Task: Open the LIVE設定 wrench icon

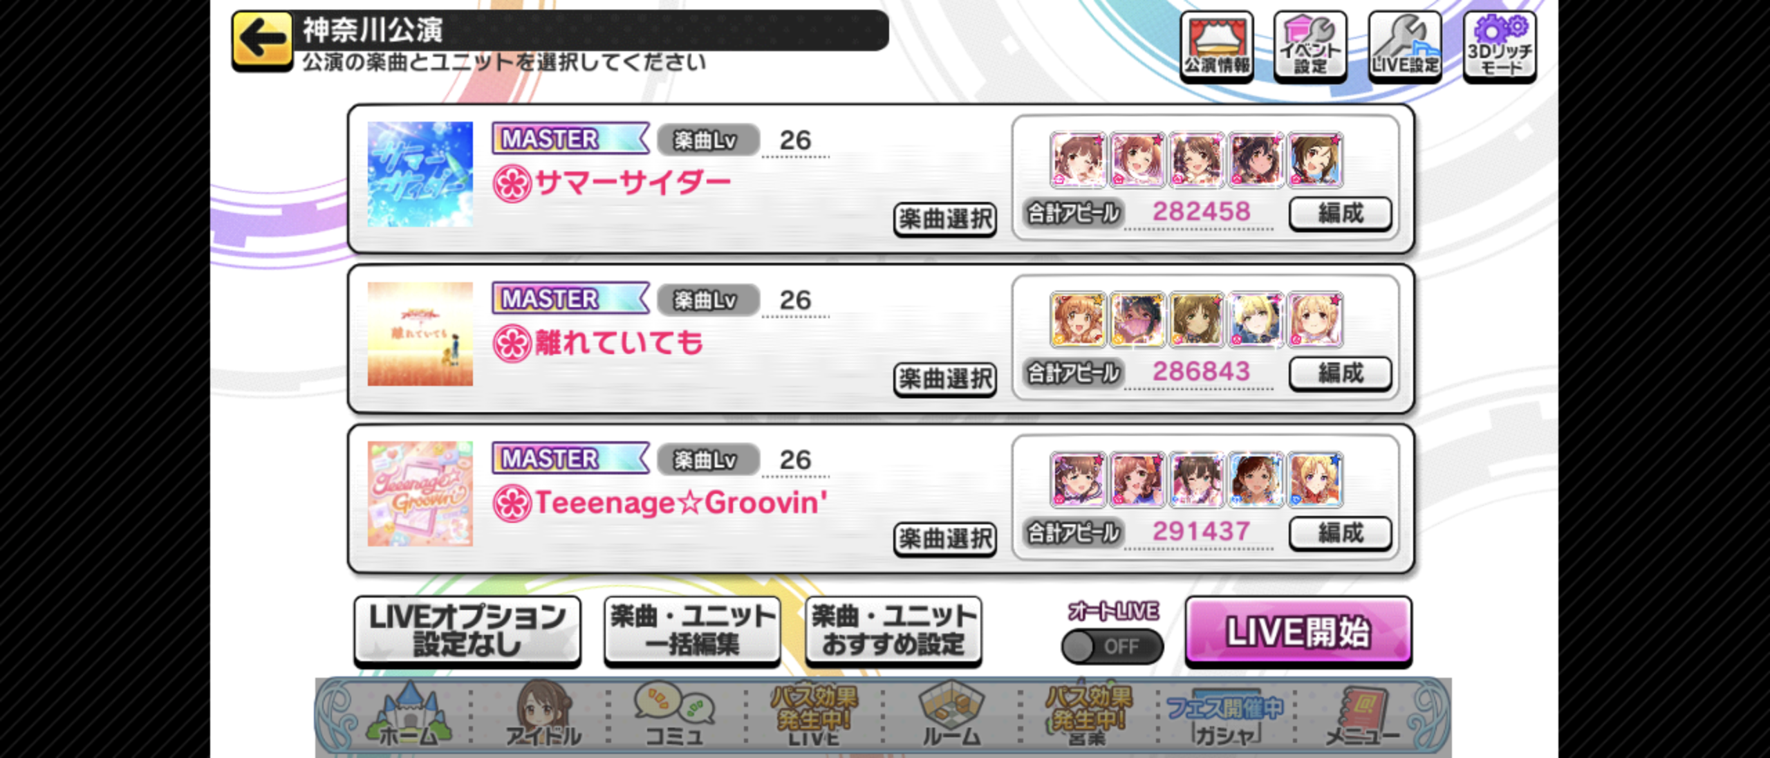Action: coord(1405,46)
